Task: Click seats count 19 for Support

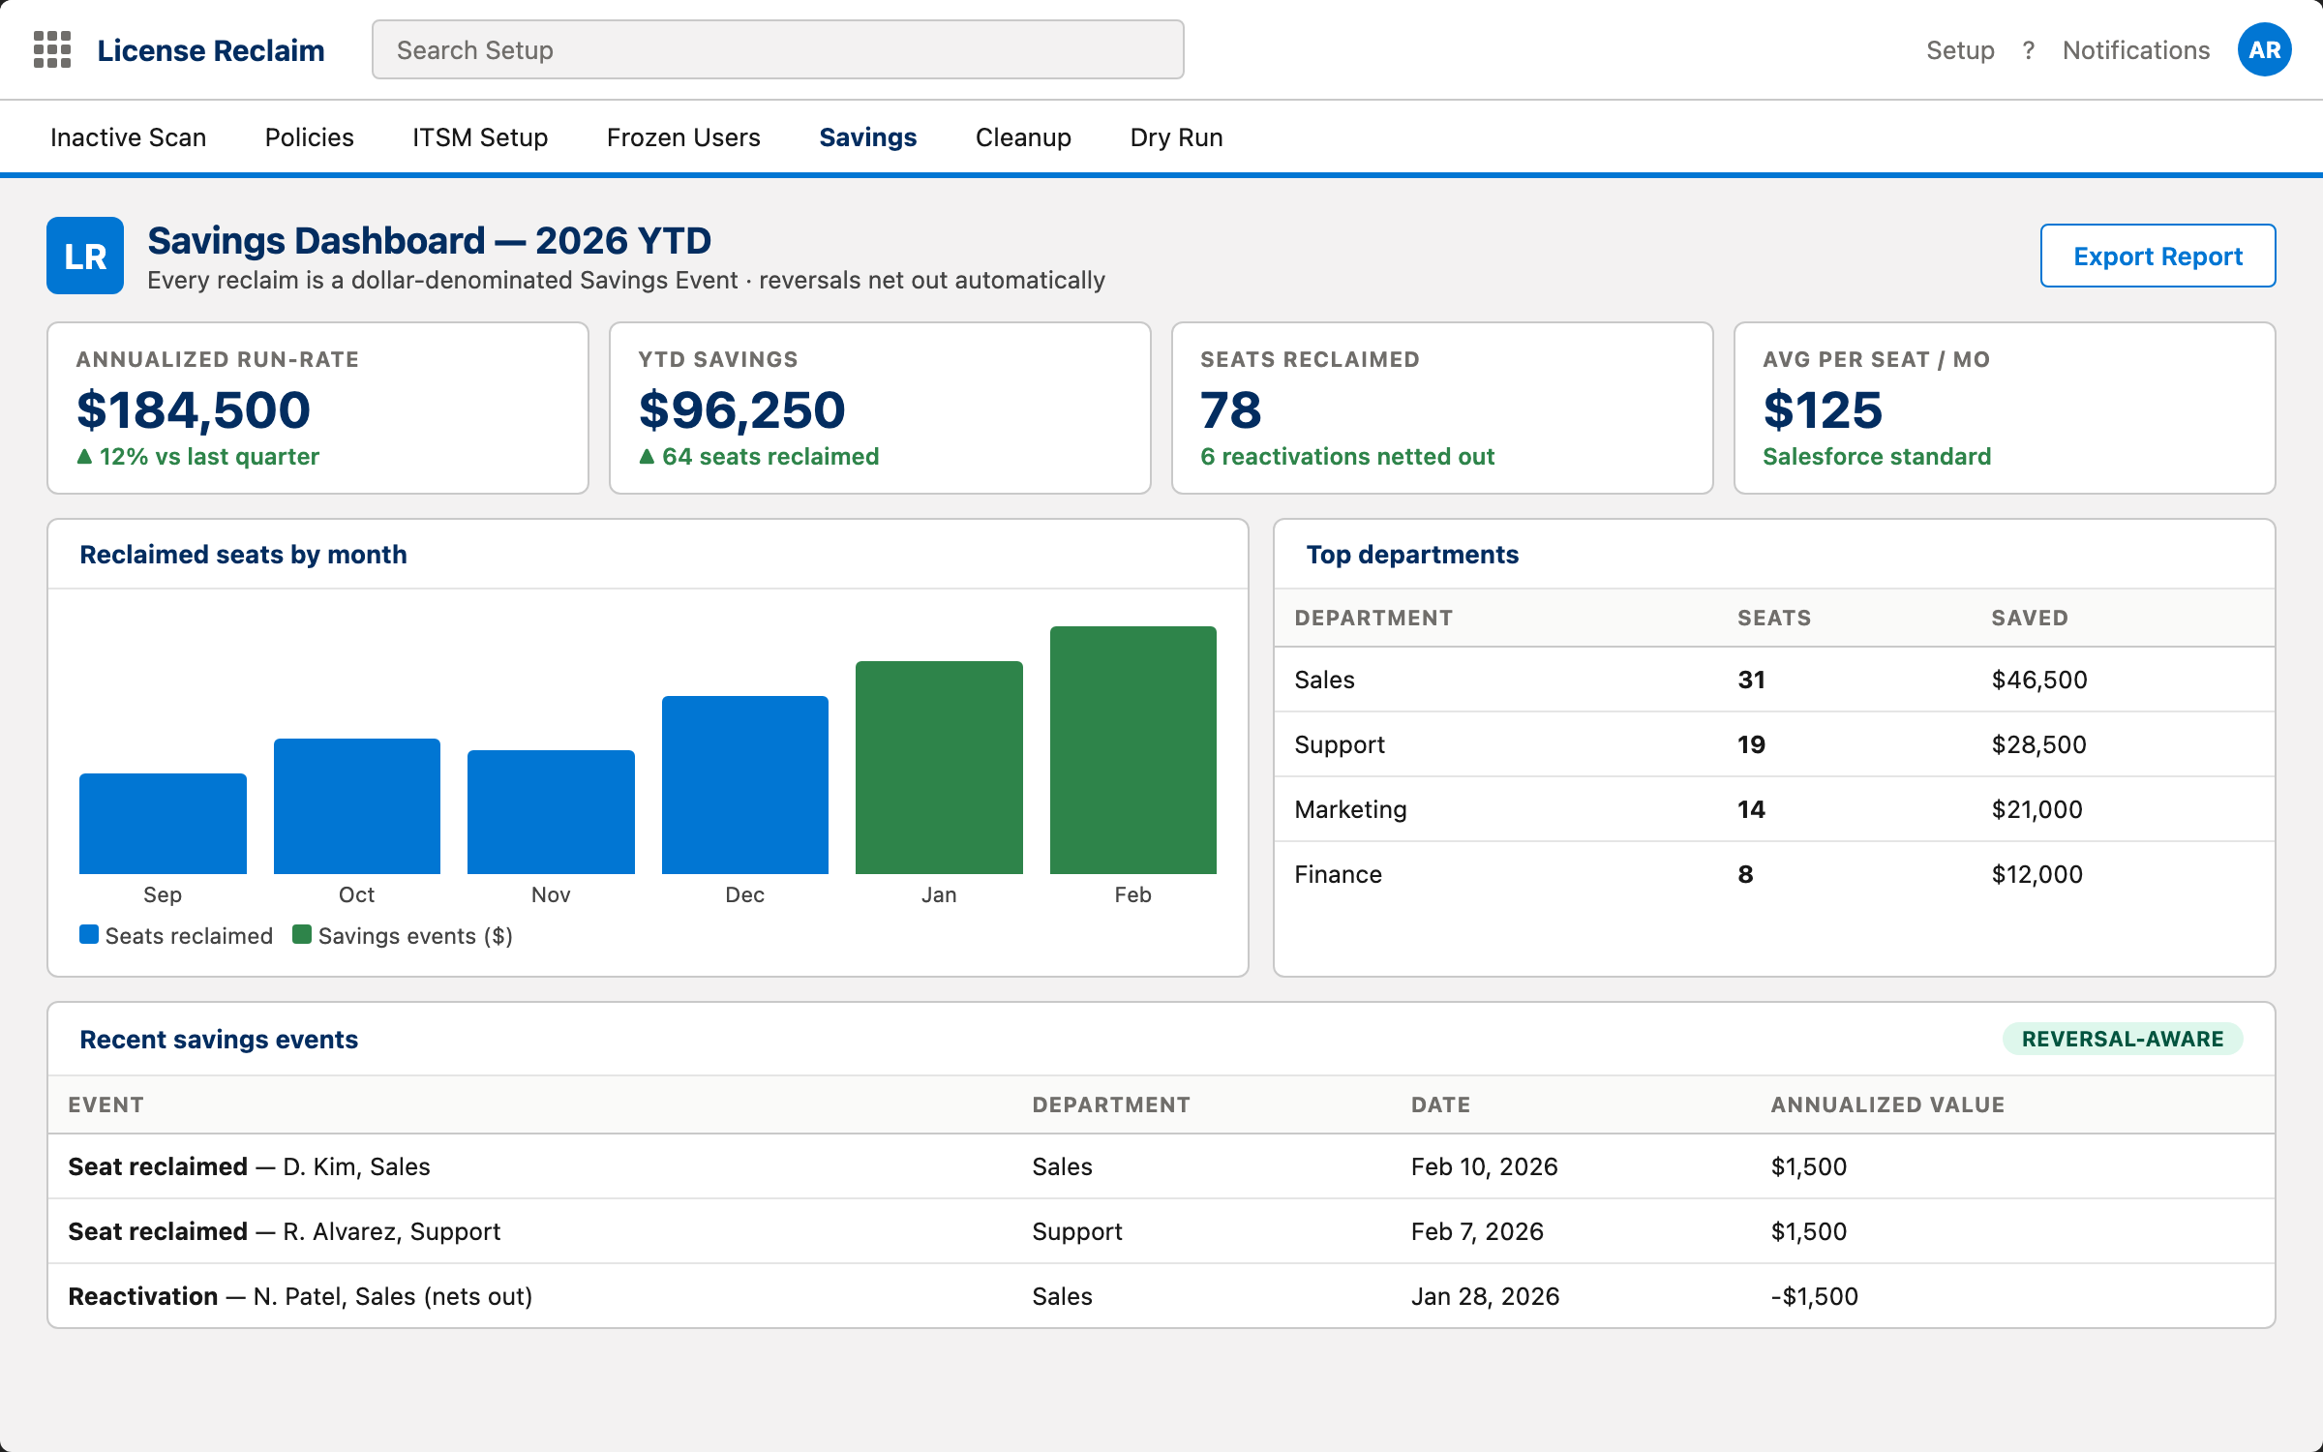Action: (x=1751, y=744)
